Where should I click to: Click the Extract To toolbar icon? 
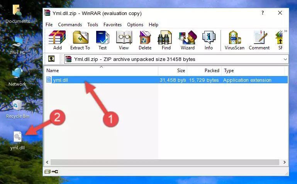coord(80,40)
